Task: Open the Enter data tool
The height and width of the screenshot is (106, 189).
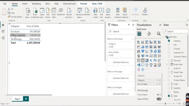Action: coord(54,13)
